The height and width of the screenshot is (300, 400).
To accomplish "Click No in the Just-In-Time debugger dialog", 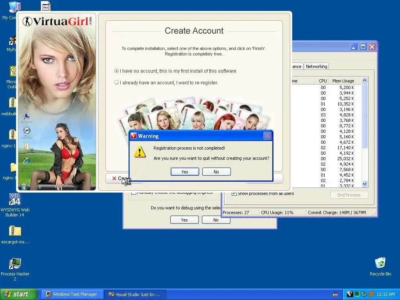I will pos(216,220).
